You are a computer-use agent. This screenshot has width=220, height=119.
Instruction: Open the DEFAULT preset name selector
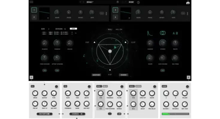pos(90,2)
